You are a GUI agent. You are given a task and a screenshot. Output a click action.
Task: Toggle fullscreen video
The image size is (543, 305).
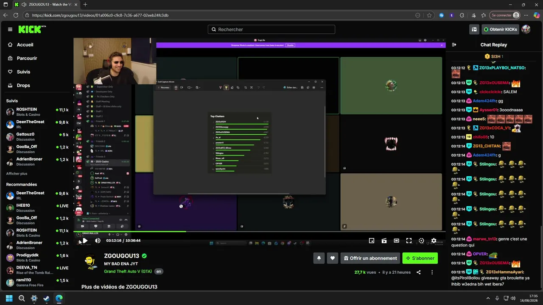(409, 241)
